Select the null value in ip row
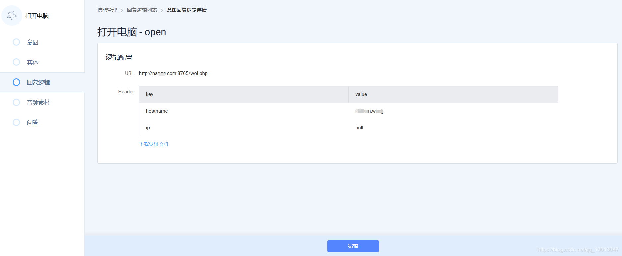 [x=359, y=128]
